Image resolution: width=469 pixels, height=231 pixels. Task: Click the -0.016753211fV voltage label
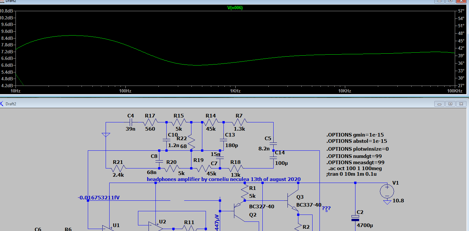tap(98, 198)
